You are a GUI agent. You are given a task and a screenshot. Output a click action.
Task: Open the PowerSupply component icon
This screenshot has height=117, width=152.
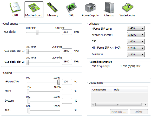tap(90, 10)
